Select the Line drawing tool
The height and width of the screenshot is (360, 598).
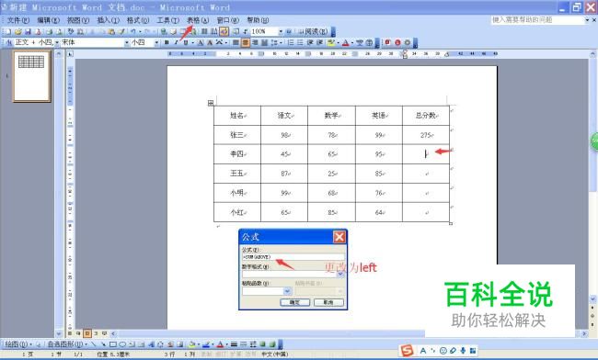(x=94, y=344)
